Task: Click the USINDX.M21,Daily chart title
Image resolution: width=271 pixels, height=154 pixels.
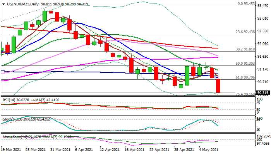Action: (x=19, y=3)
